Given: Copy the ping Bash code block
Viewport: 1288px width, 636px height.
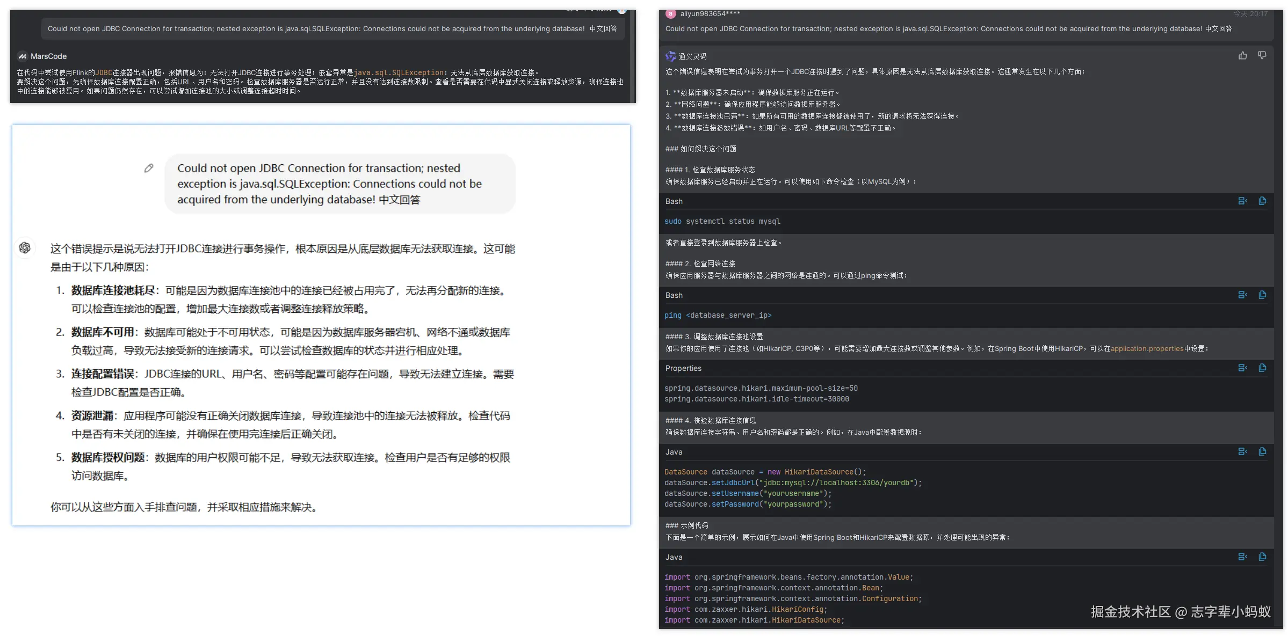Looking at the screenshot, I should point(1262,295).
